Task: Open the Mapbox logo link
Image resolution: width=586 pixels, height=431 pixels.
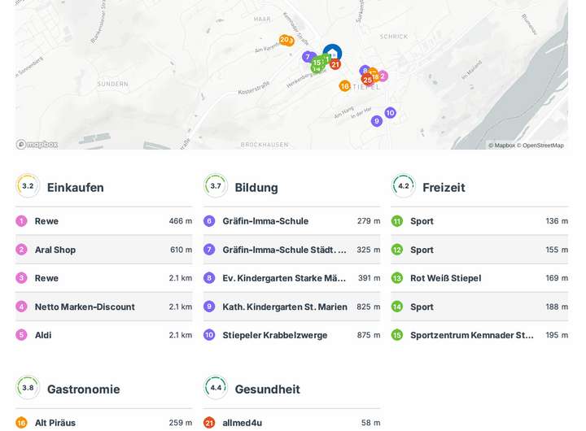Action: click(37, 145)
